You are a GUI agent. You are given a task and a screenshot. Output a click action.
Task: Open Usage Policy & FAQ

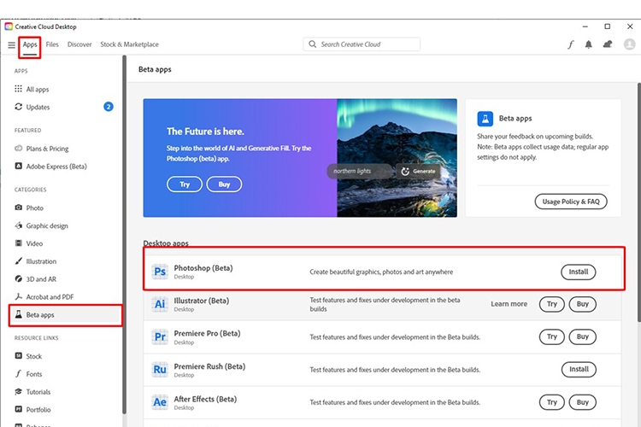(x=571, y=202)
